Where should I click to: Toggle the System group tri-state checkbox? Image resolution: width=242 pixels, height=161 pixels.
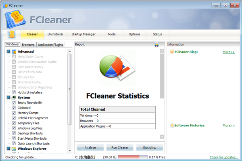tap(8, 97)
